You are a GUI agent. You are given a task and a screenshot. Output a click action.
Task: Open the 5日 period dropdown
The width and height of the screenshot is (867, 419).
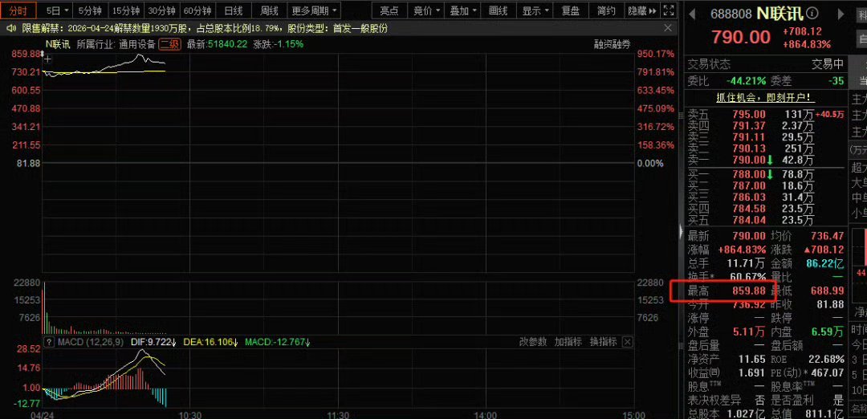tap(58, 10)
